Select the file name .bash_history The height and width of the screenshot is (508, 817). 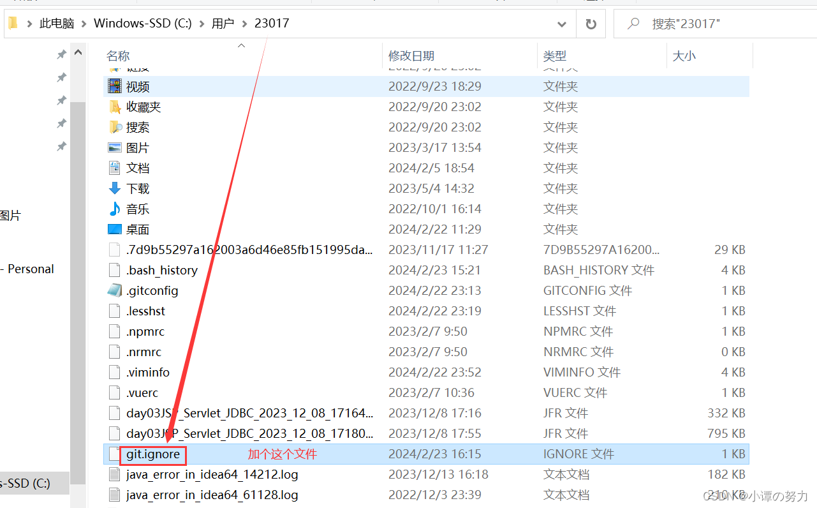point(162,270)
